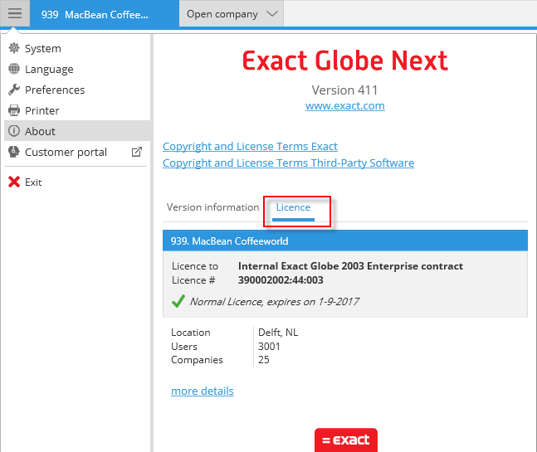The image size is (537, 452).
Task: Click licence number 390002002:44:003
Action: point(281,280)
